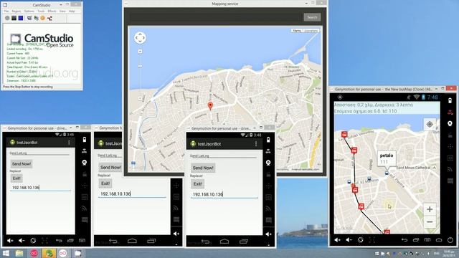Click Exit! in middle Genymotion window
Viewport: 459px width, 258px height.
(105, 183)
